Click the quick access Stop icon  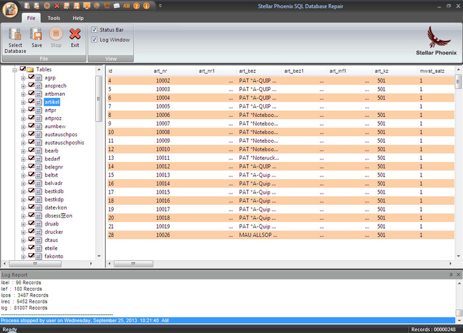47,5
